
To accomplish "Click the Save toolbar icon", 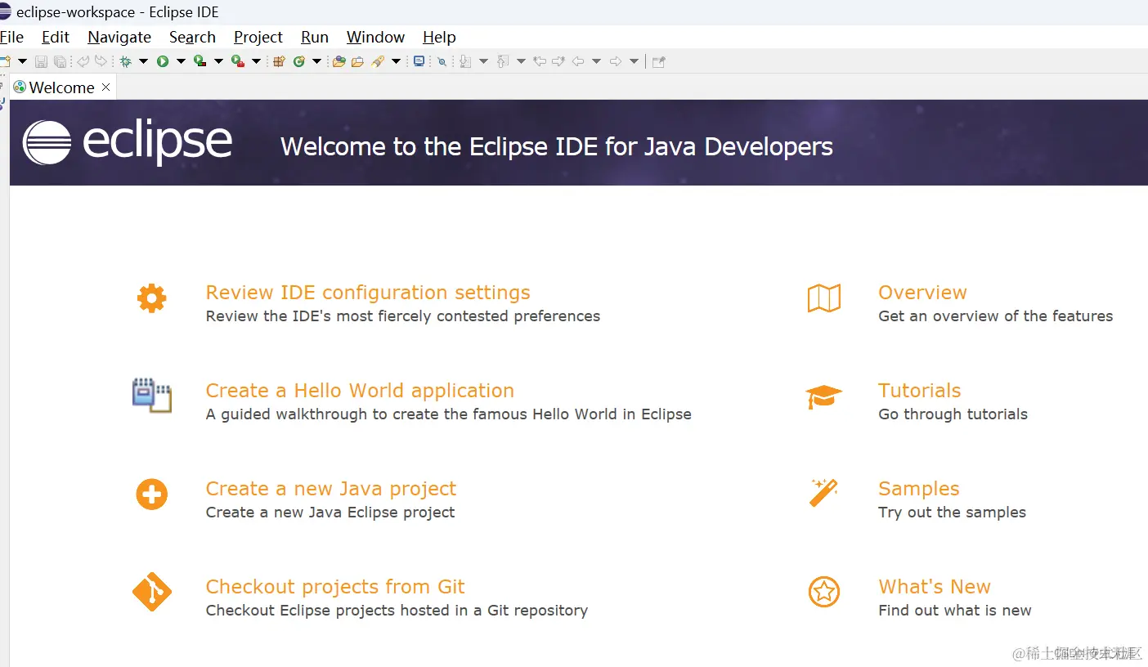I will pyautogui.click(x=41, y=61).
